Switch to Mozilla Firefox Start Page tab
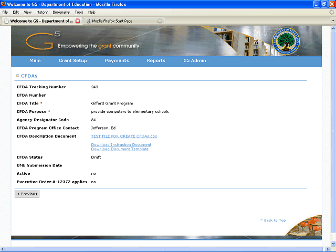Screen dimensions: 336x252 point(124,21)
